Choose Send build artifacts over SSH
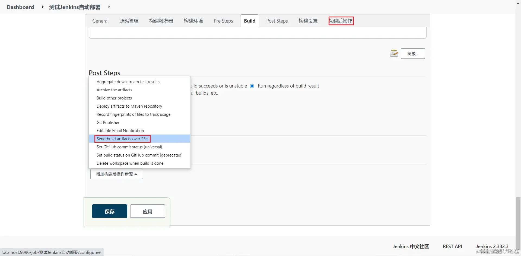 pyautogui.click(x=122, y=139)
